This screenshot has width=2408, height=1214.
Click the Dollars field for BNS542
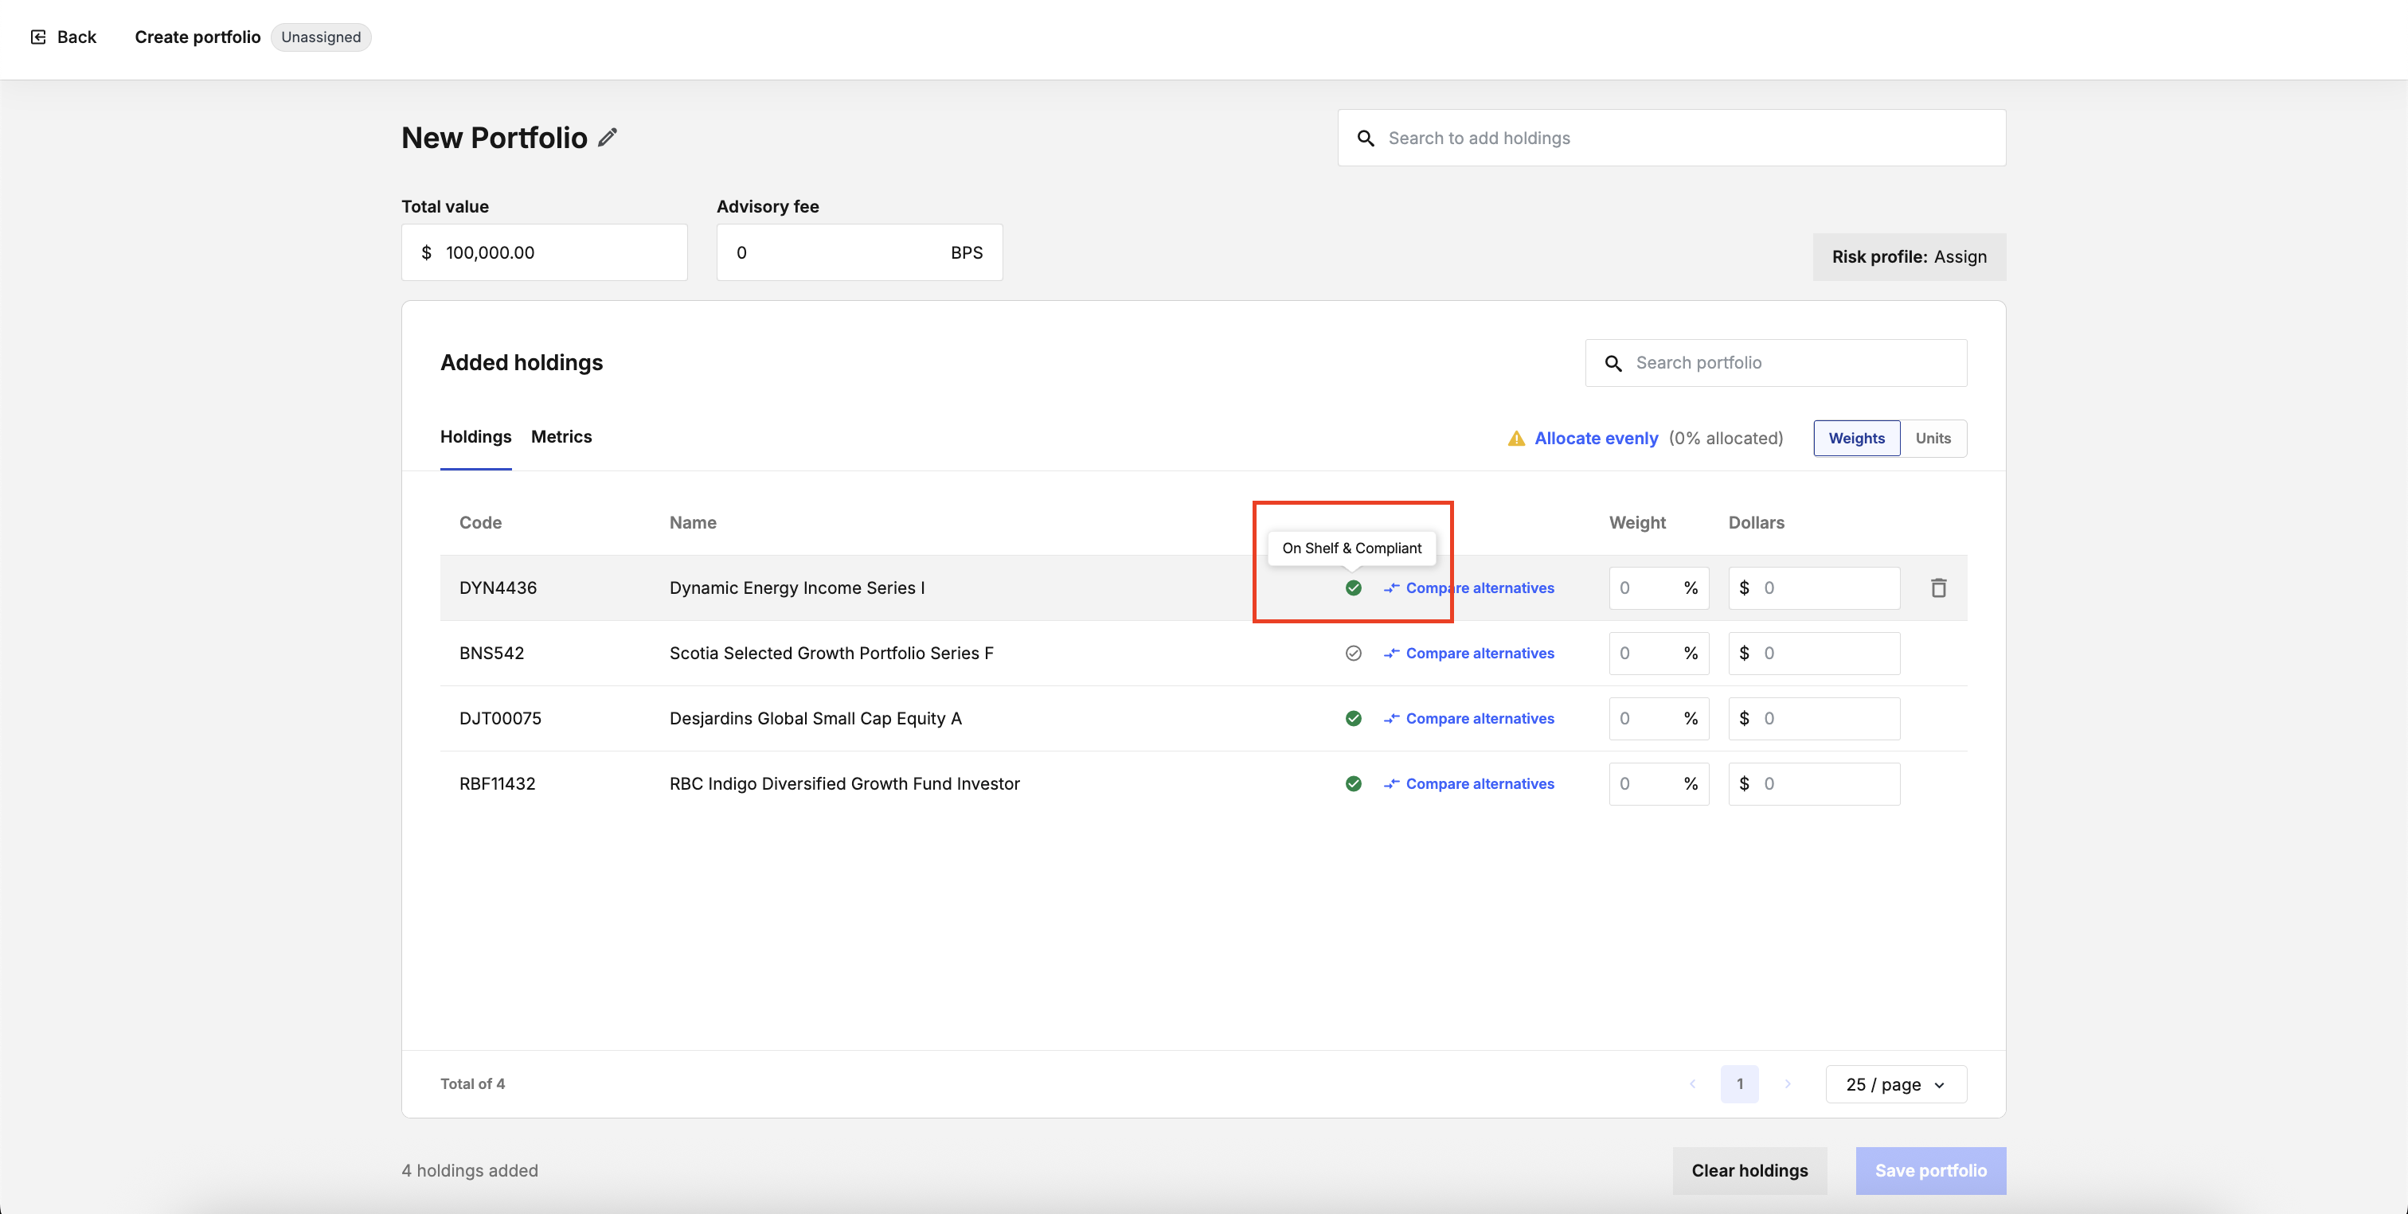(1813, 654)
